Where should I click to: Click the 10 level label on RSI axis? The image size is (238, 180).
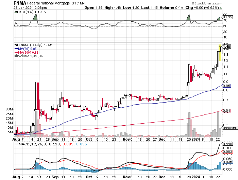[225, 37]
